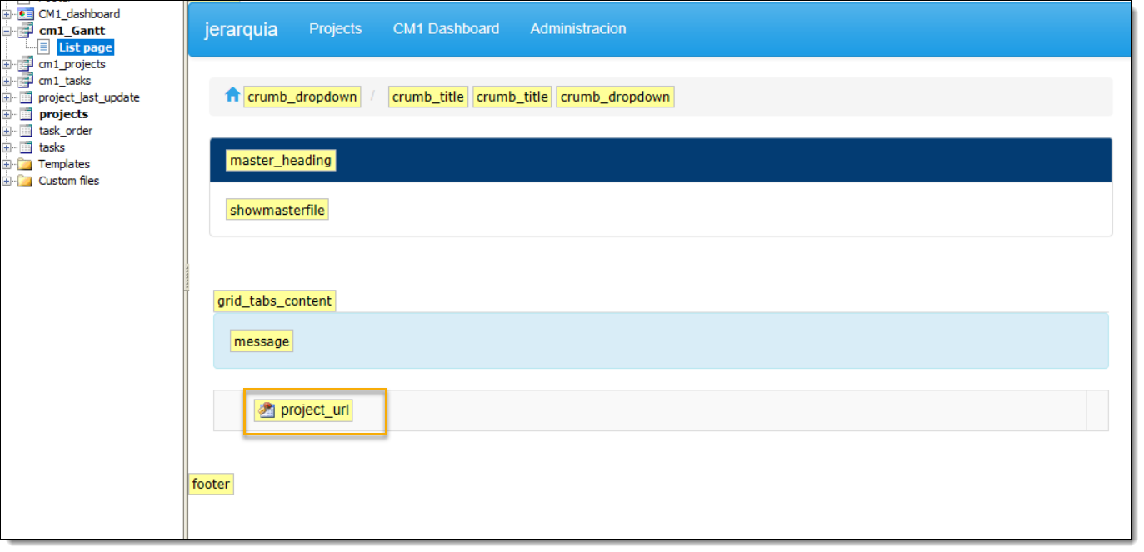Image resolution: width=1144 pixels, height=552 pixels.
Task: Switch to the CM1 Dashboard menu item
Action: tap(446, 28)
